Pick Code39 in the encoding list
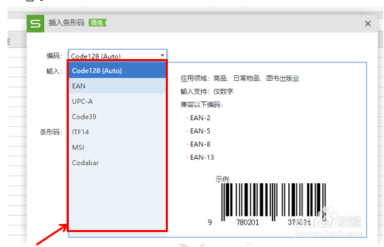 click(x=118, y=117)
